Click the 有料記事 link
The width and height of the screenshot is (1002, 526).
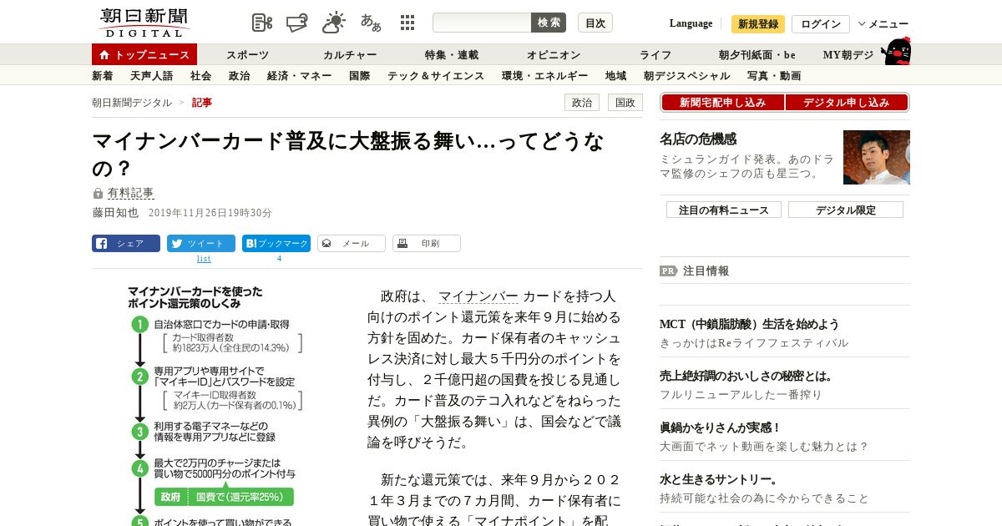[131, 194]
